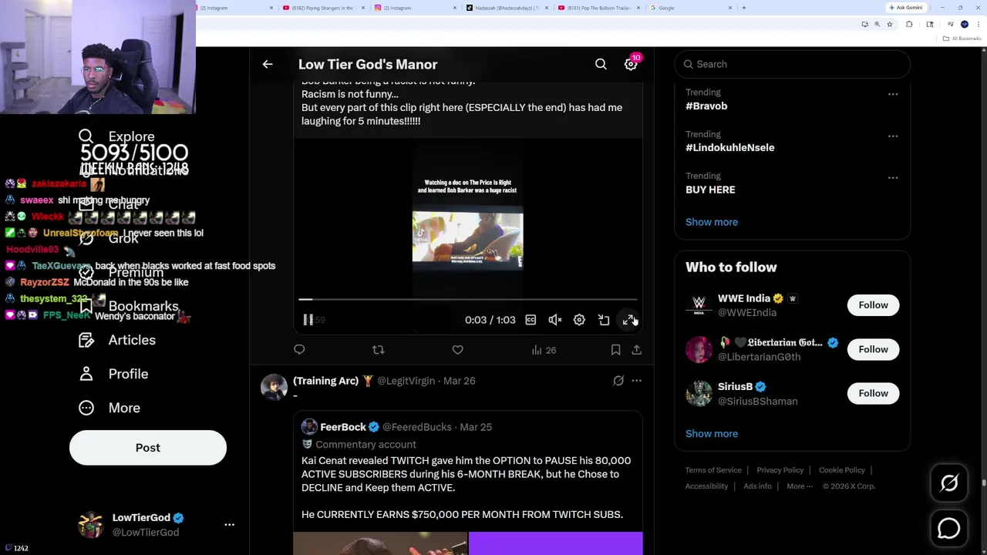Expand the More footer menu
The image size is (987, 555).
[800, 486]
